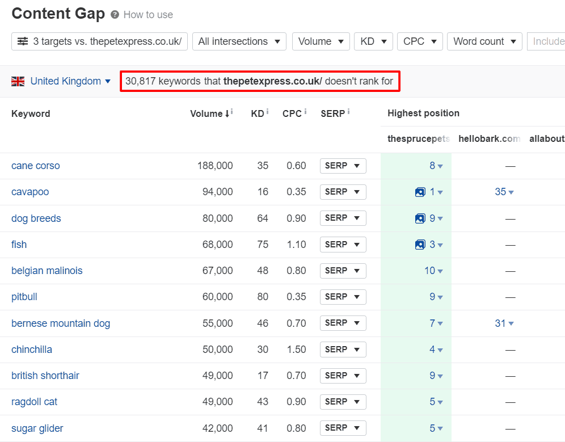The height and width of the screenshot is (442, 565).
Task: Click the United Kingdom flag icon
Action: (x=18, y=82)
